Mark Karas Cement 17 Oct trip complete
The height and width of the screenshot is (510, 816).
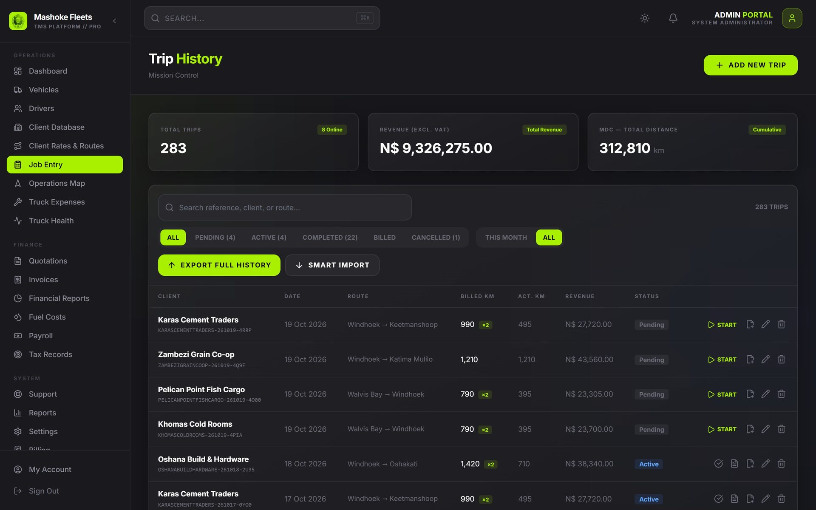pyautogui.click(x=718, y=499)
